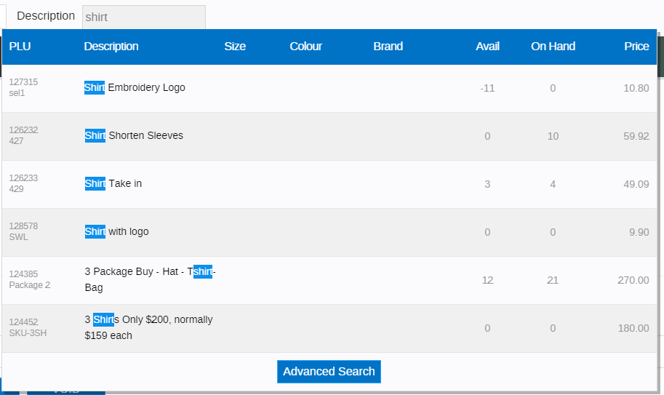This screenshot has height=395, width=664.
Task: Click the Description column header
Action: pyautogui.click(x=111, y=47)
